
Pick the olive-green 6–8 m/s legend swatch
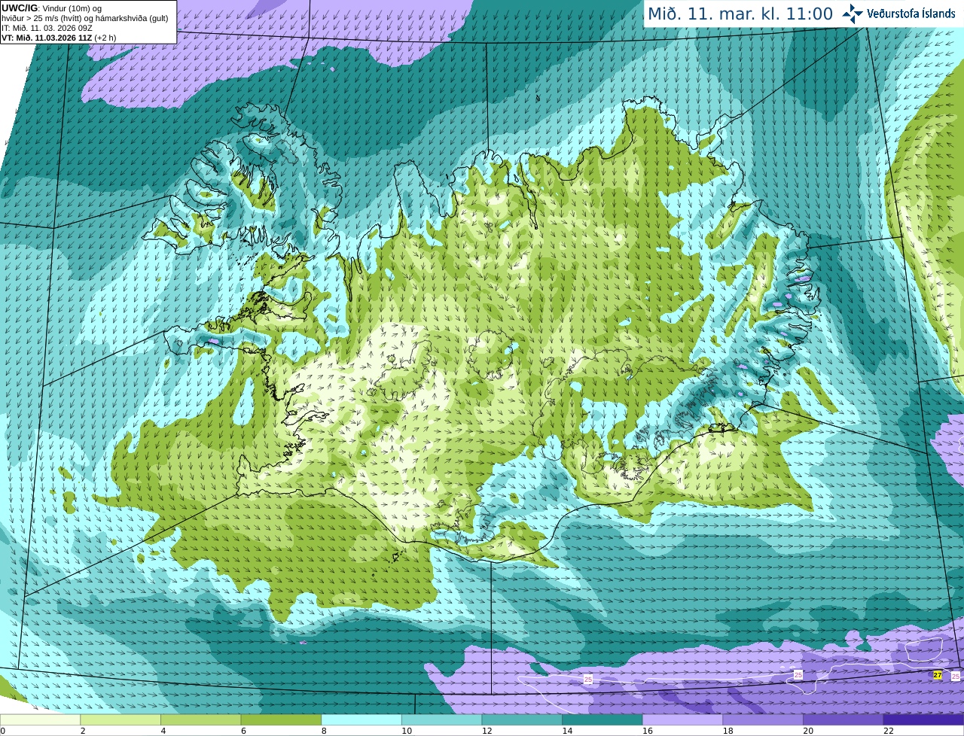pyautogui.click(x=281, y=720)
